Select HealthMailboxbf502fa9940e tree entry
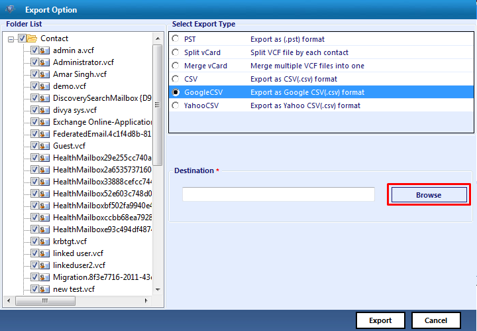The image size is (477, 331). pyautogui.click(x=102, y=206)
